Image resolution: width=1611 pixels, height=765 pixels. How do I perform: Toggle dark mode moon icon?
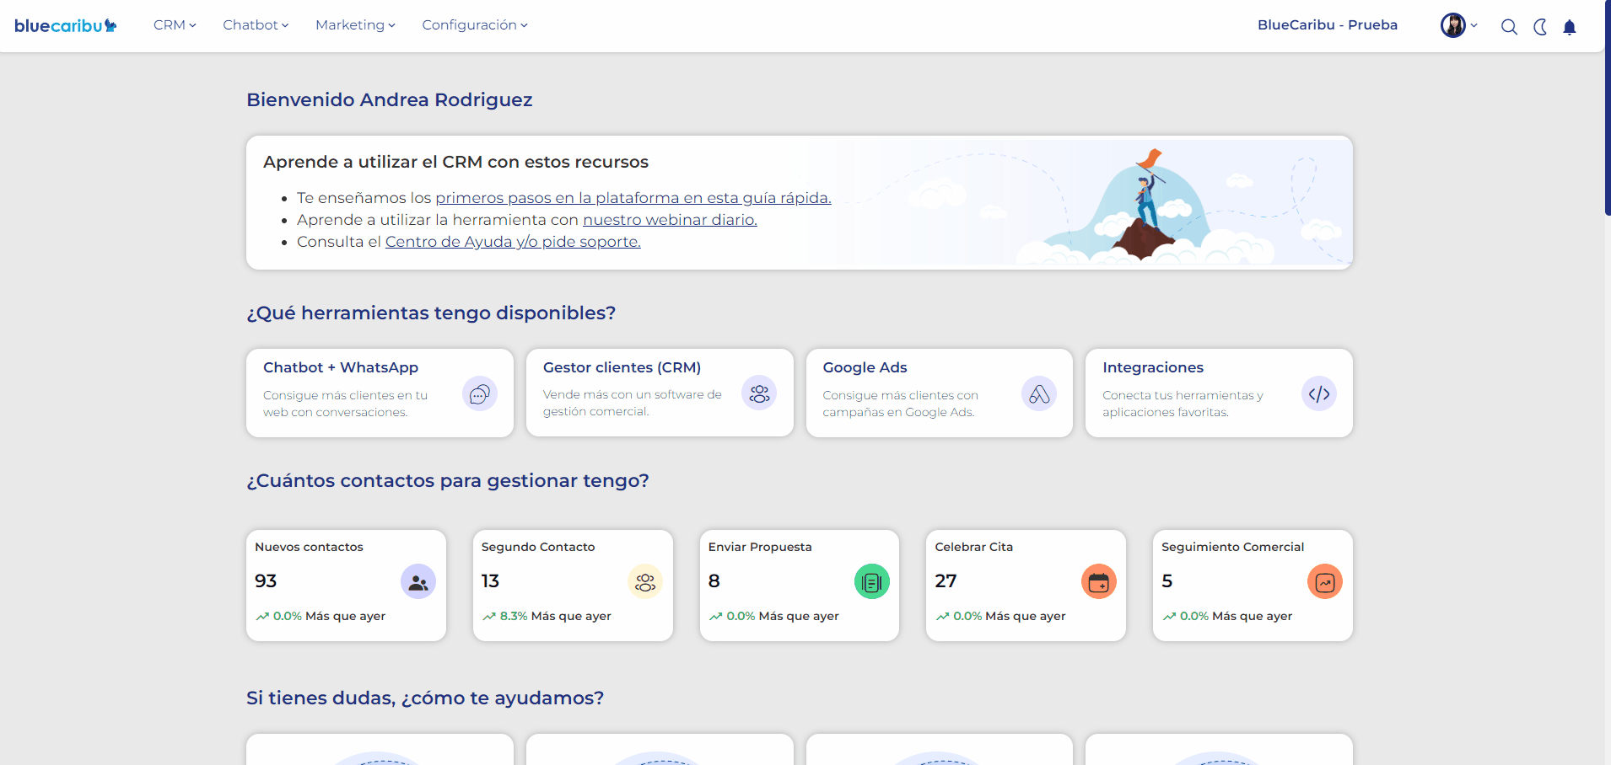click(1540, 27)
